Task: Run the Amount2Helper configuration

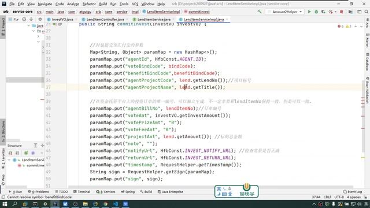Action: pos(309,12)
